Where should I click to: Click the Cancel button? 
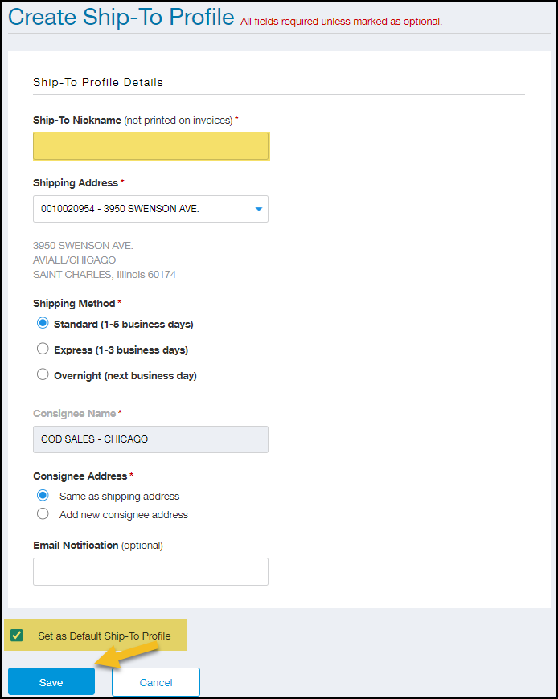[x=156, y=682]
